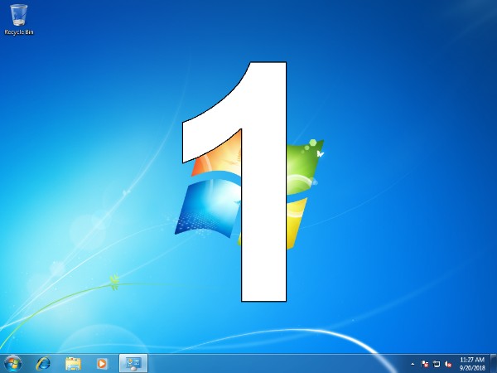This screenshot has height=373, width=497.
Task: Open the Action Center flag icon
Action: click(425, 364)
